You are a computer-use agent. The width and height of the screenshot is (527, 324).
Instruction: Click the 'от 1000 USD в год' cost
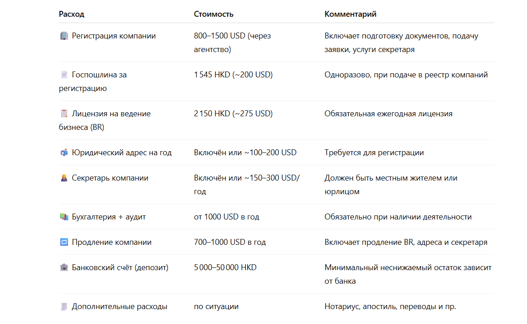226,217
